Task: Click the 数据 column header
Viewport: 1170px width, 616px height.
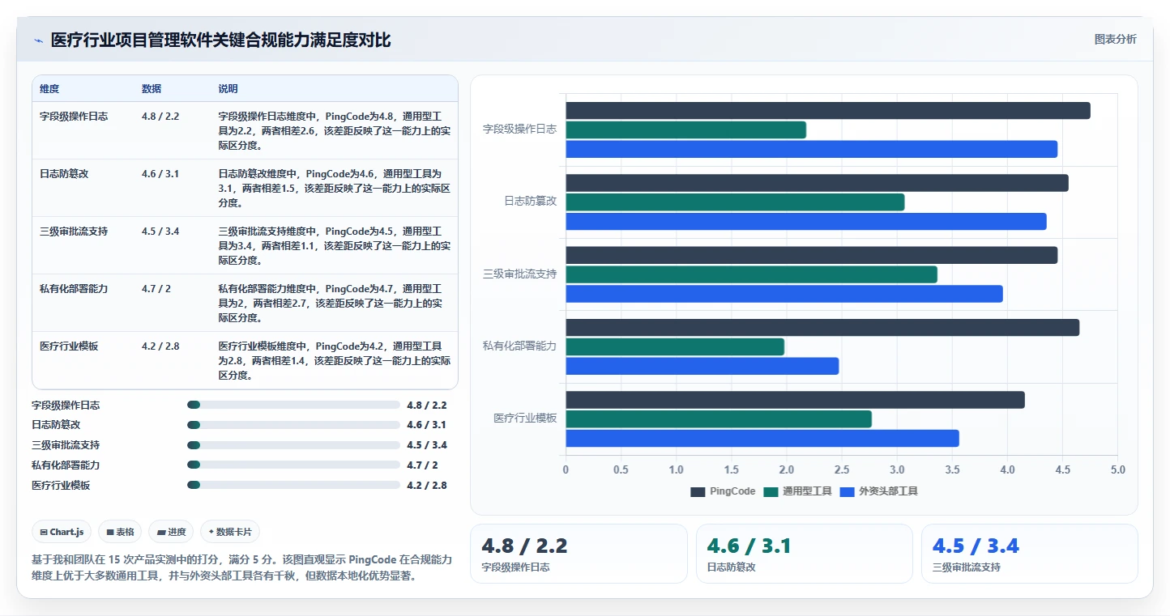Action: click(152, 88)
